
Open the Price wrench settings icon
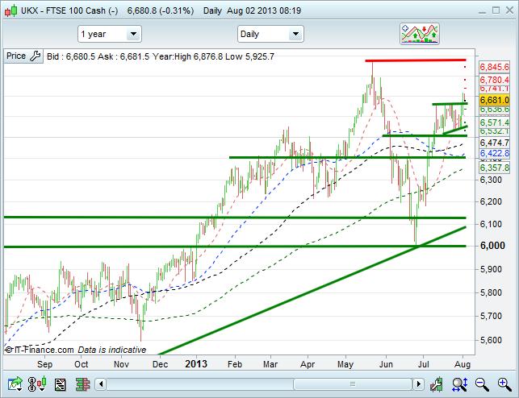point(35,56)
